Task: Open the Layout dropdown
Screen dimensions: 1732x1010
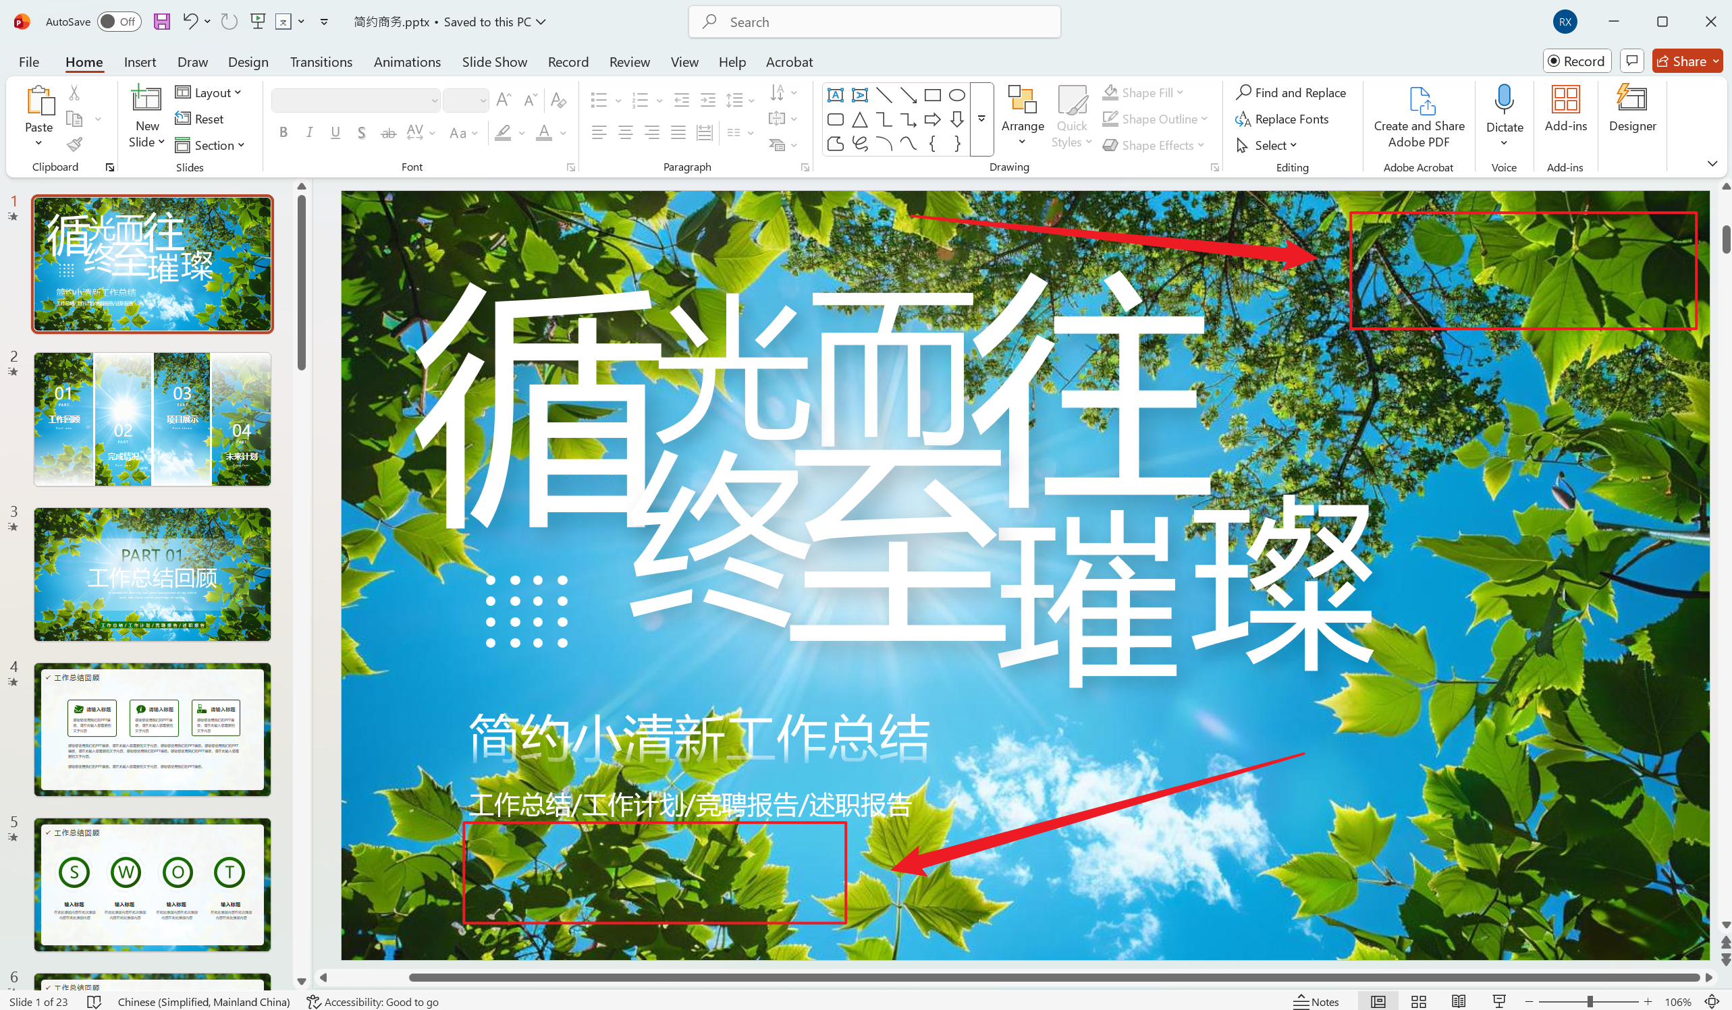Action: pos(209,91)
